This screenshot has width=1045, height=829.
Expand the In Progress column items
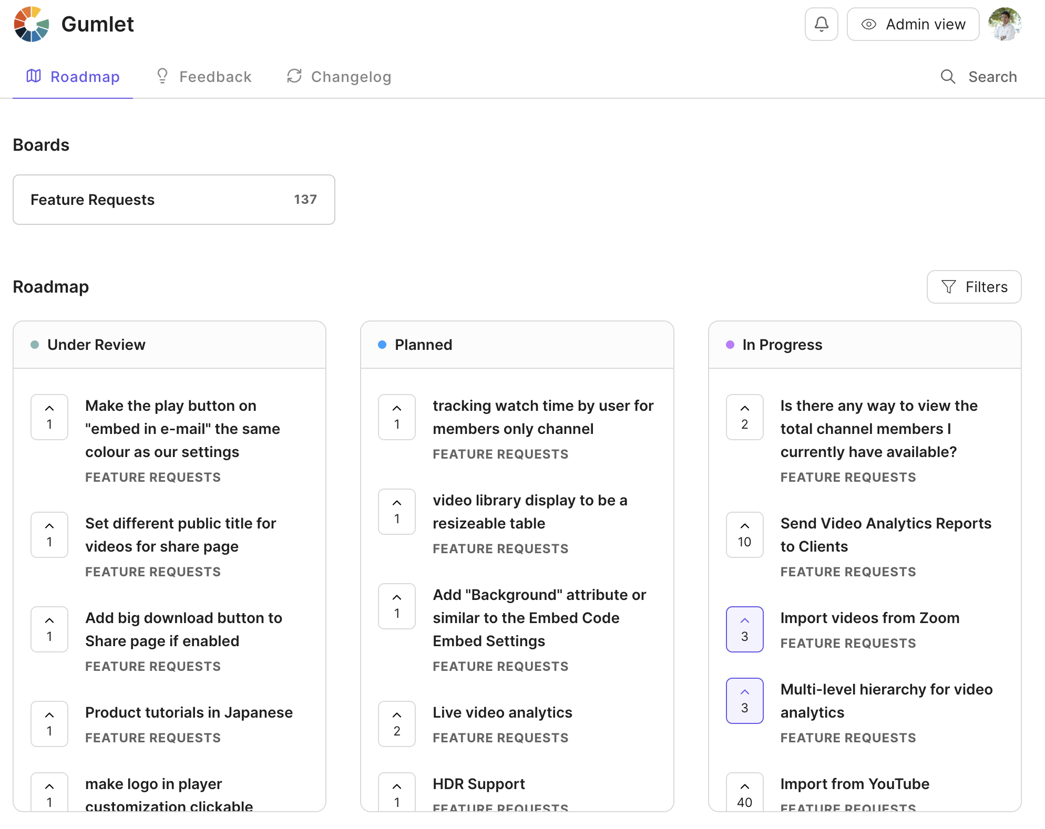coord(782,344)
